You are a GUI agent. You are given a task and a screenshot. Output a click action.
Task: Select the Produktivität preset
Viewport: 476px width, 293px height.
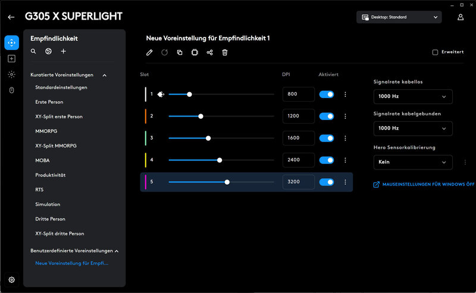pyautogui.click(x=51, y=175)
